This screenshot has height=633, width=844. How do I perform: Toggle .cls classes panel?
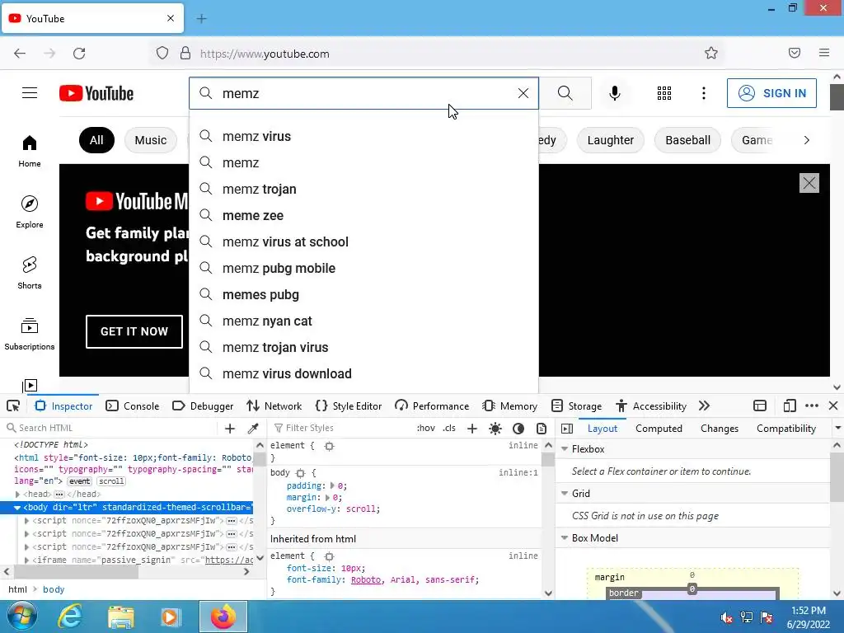point(449,429)
